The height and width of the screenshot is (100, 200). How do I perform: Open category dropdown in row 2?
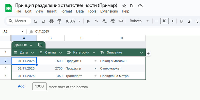(x=95, y=61)
